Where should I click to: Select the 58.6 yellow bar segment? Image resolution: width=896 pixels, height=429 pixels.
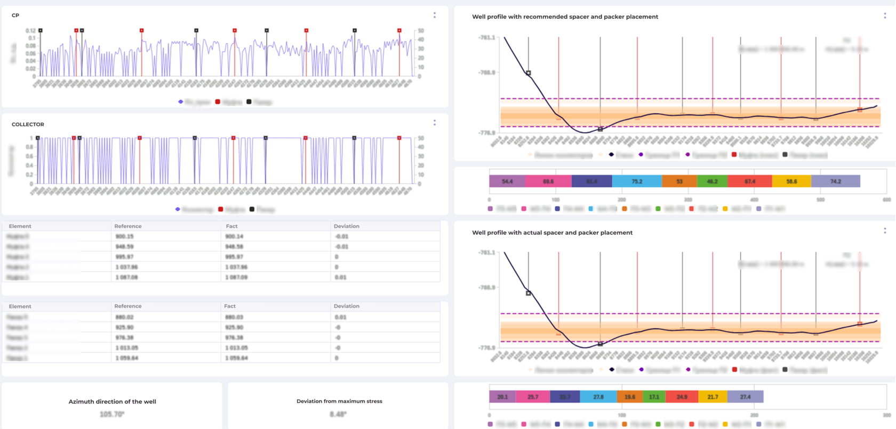tap(791, 181)
